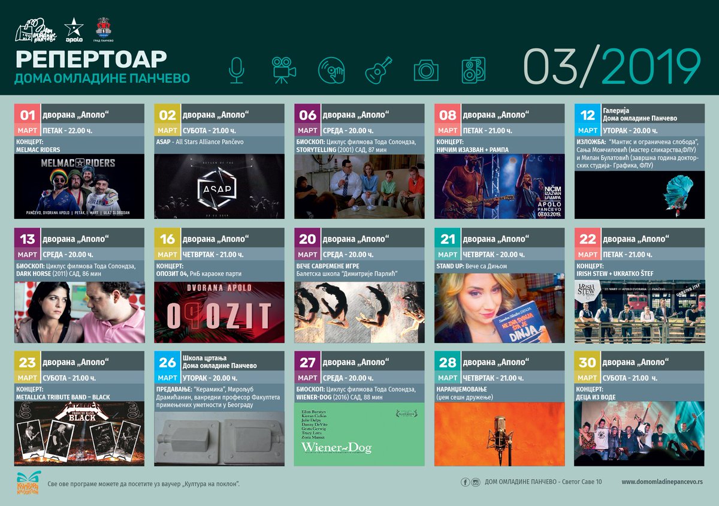The height and width of the screenshot is (506, 719).
Task: Select the date box 02 МАРТ
Action: 168,120
